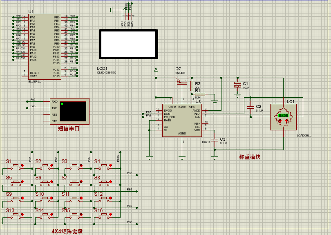Click the ground symbol beside OLED GND pin
This screenshot has height=235, width=331.
[111, 10]
